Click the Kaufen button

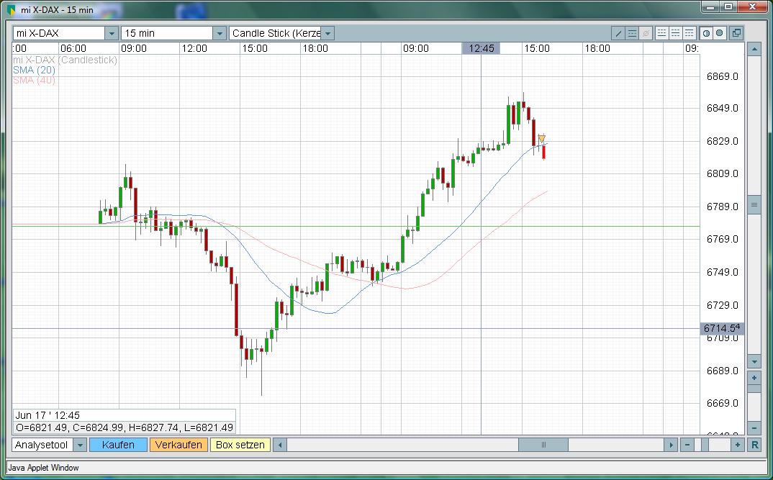point(118,445)
